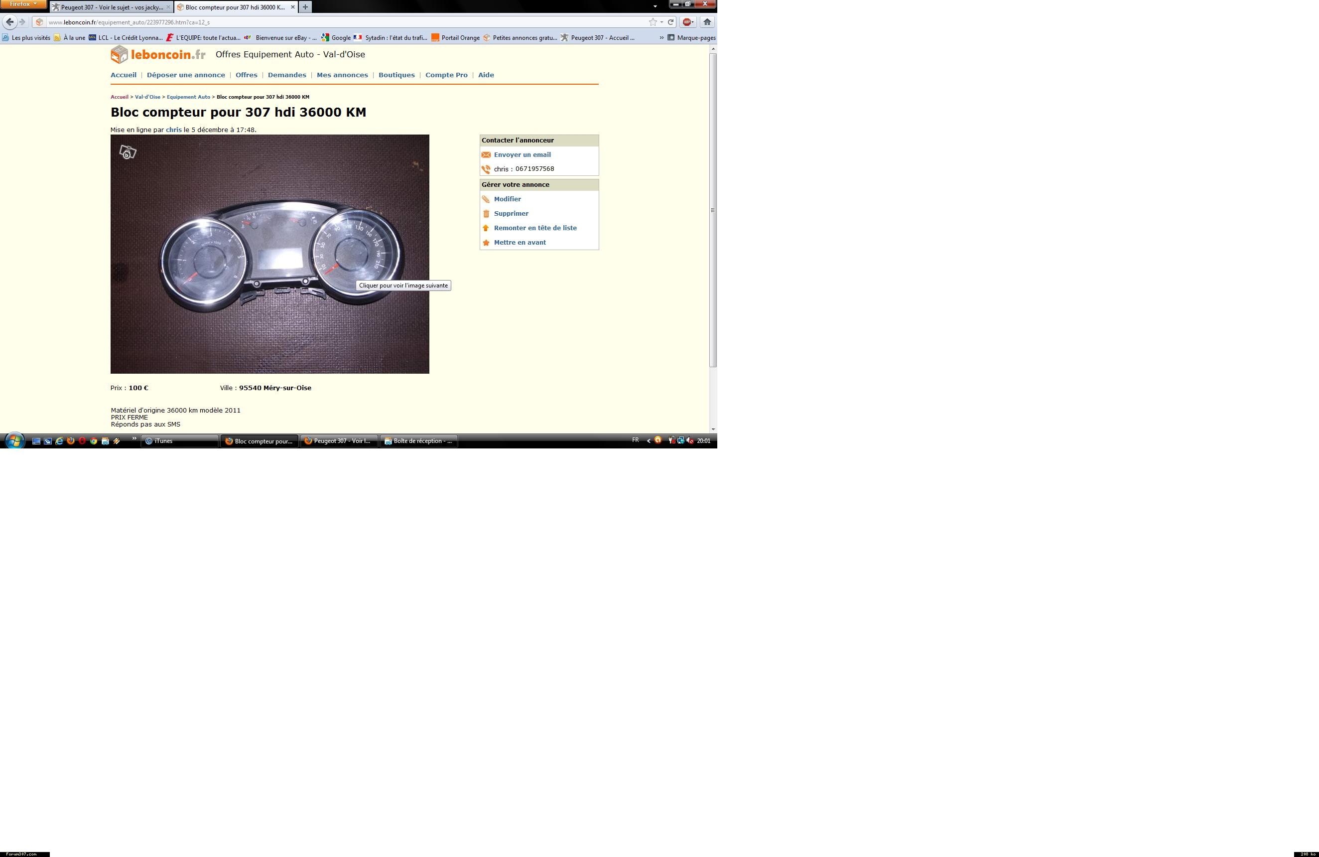Open the Firefox menu dropdown
The image size is (1319, 857).
pos(23,4)
